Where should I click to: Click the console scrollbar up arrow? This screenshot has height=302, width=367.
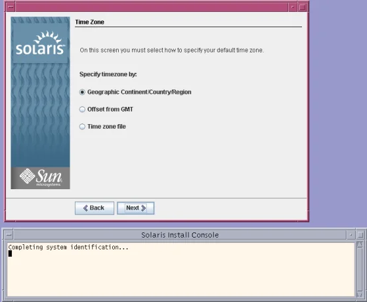coord(360,245)
